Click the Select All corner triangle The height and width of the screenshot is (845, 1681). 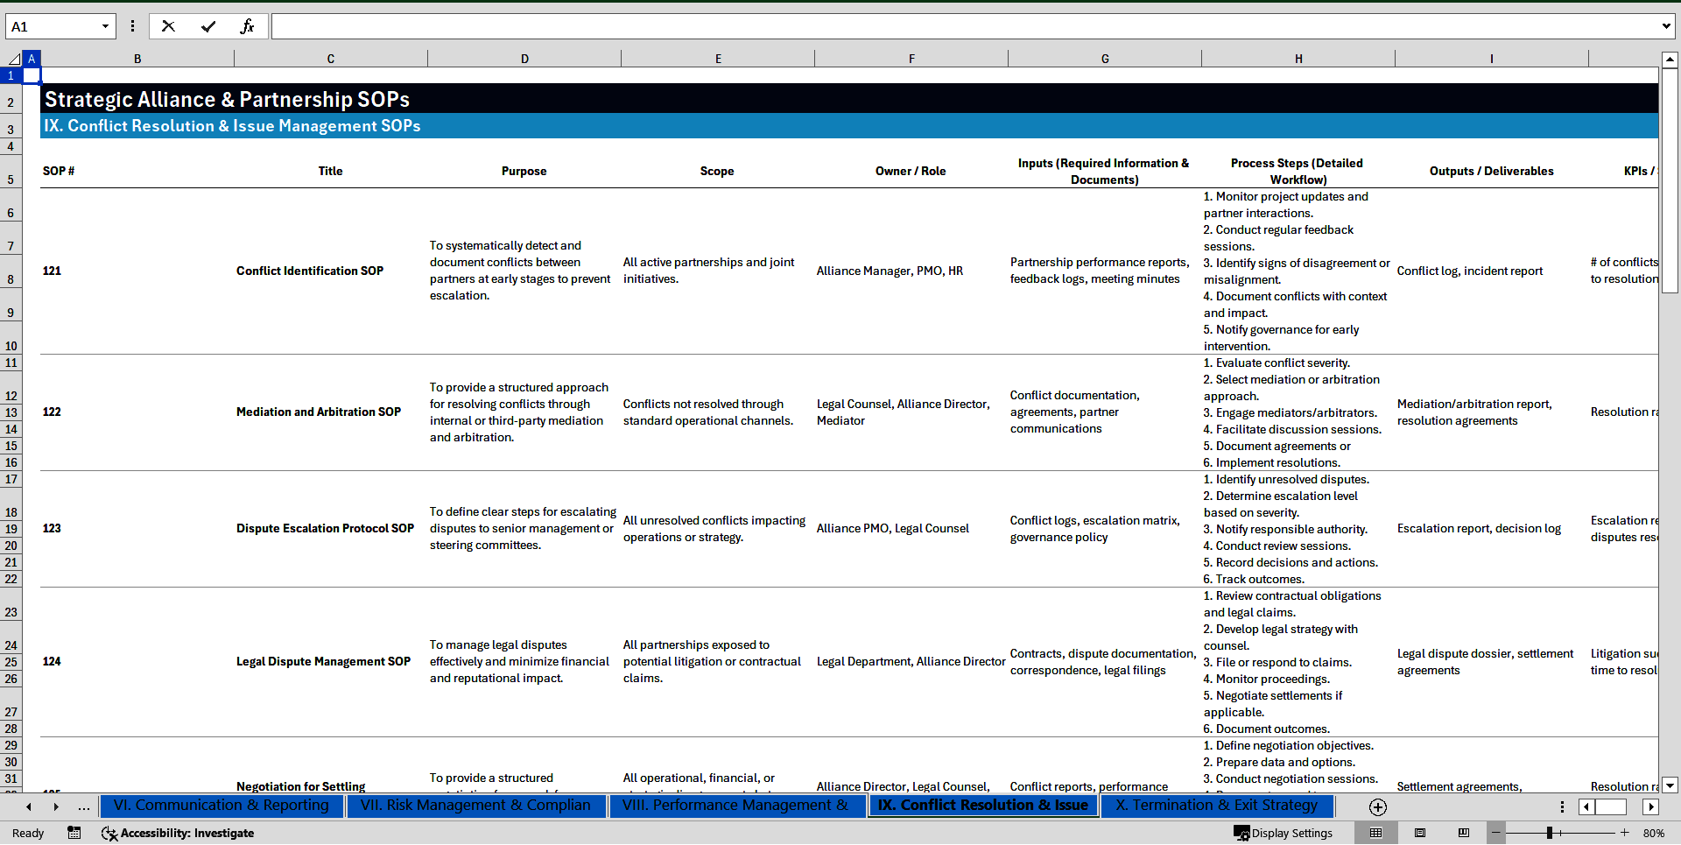(14, 59)
